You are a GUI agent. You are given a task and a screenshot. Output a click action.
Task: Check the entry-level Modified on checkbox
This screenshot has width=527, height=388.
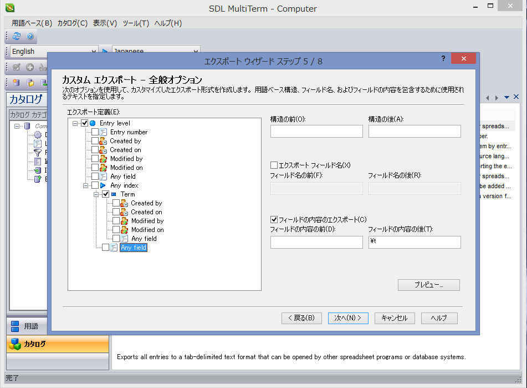pyautogui.click(x=95, y=168)
